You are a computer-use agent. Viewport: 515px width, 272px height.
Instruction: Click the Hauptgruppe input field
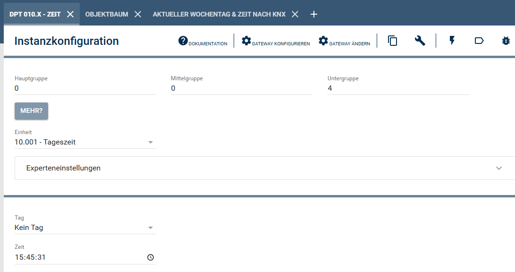(x=85, y=88)
